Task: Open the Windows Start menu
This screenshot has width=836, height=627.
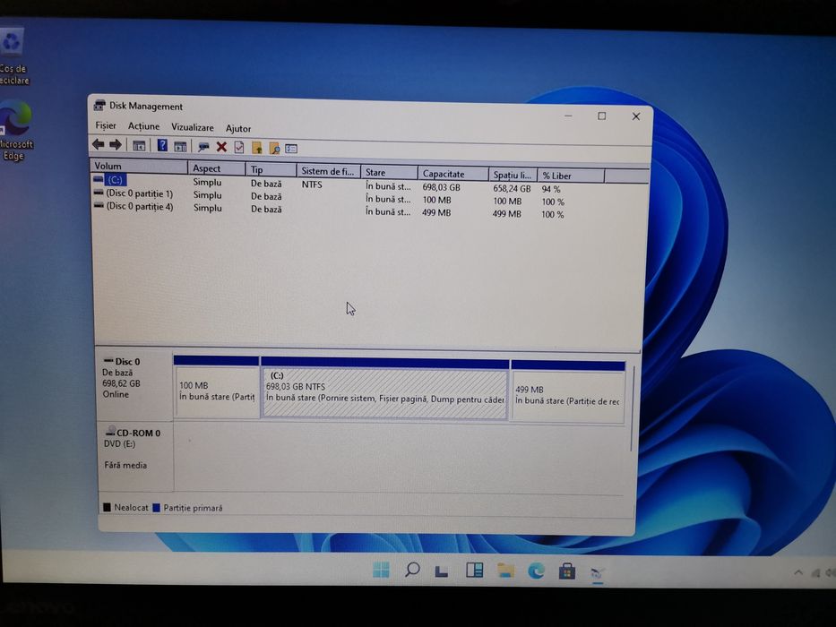Action: point(381,570)
